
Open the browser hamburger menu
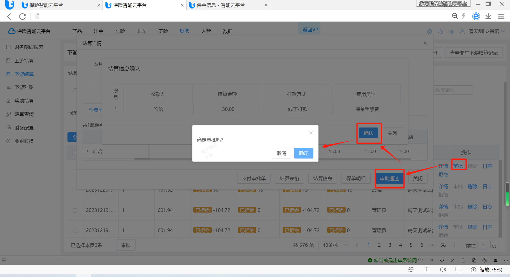(501, 17)
